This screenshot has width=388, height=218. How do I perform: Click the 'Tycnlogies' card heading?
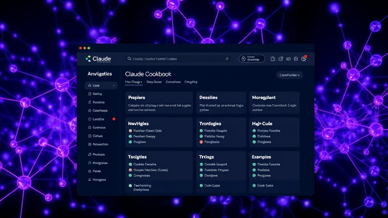pyautogui.click(x=210, y=124)
